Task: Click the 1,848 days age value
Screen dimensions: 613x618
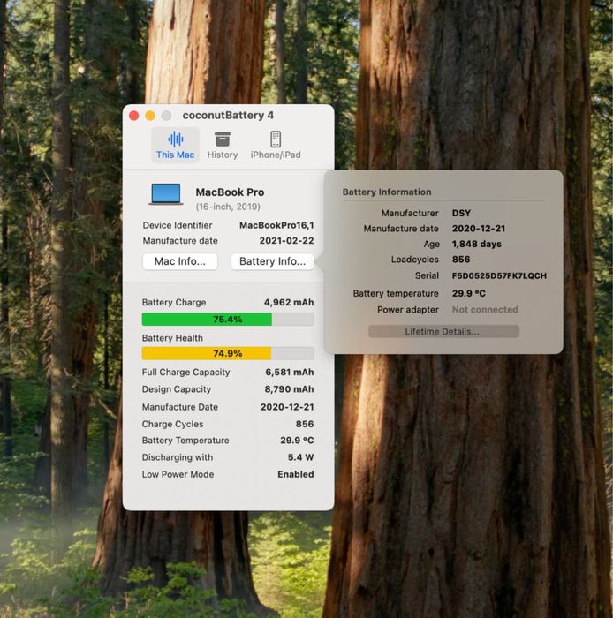Action: (477, 244)
